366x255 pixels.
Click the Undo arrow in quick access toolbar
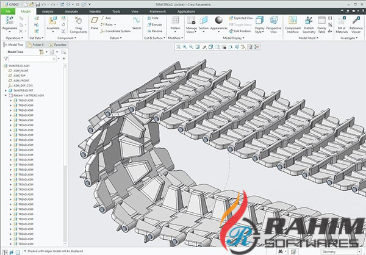(x=43, y=4)
